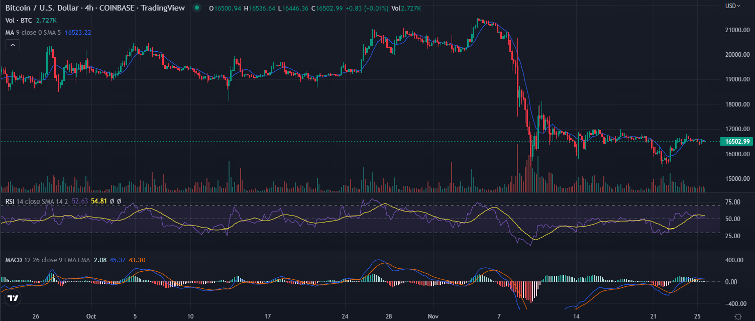
Task: Select the Vol · BTC volume indicator legend
Action: 20,21
